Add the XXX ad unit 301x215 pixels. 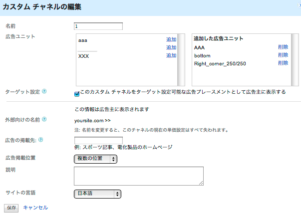[171, 55]
